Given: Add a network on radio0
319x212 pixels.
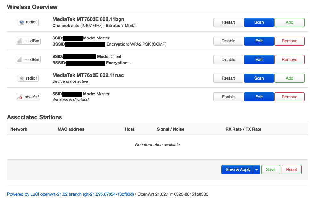Looking at the screenshot, I should click(x=289, y=22).
